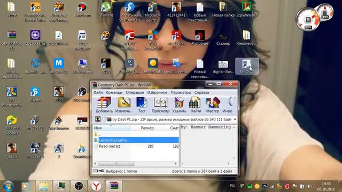Screen dimensions: 342x192
Task: Open the Операции menu
Action: click(x=135, y=92)
